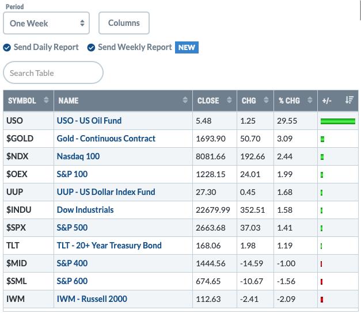This screenshot has height=314, width=361.
Task: Open S&P 100 link
Action: 72,174
